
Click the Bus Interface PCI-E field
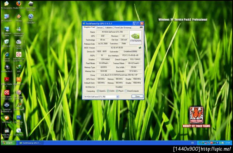[x=130, y=56]
